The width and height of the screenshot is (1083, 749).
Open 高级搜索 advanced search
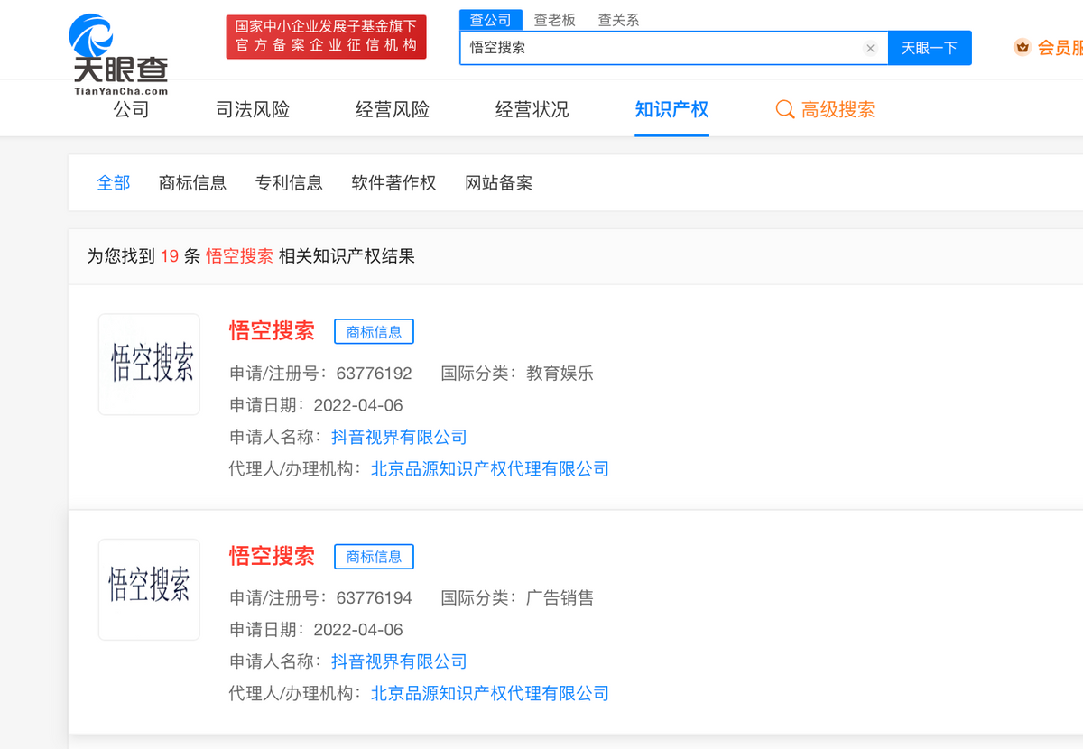(838, 110)
